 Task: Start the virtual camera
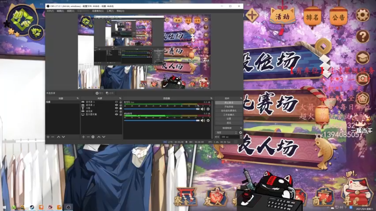click(x=228, y=111)
